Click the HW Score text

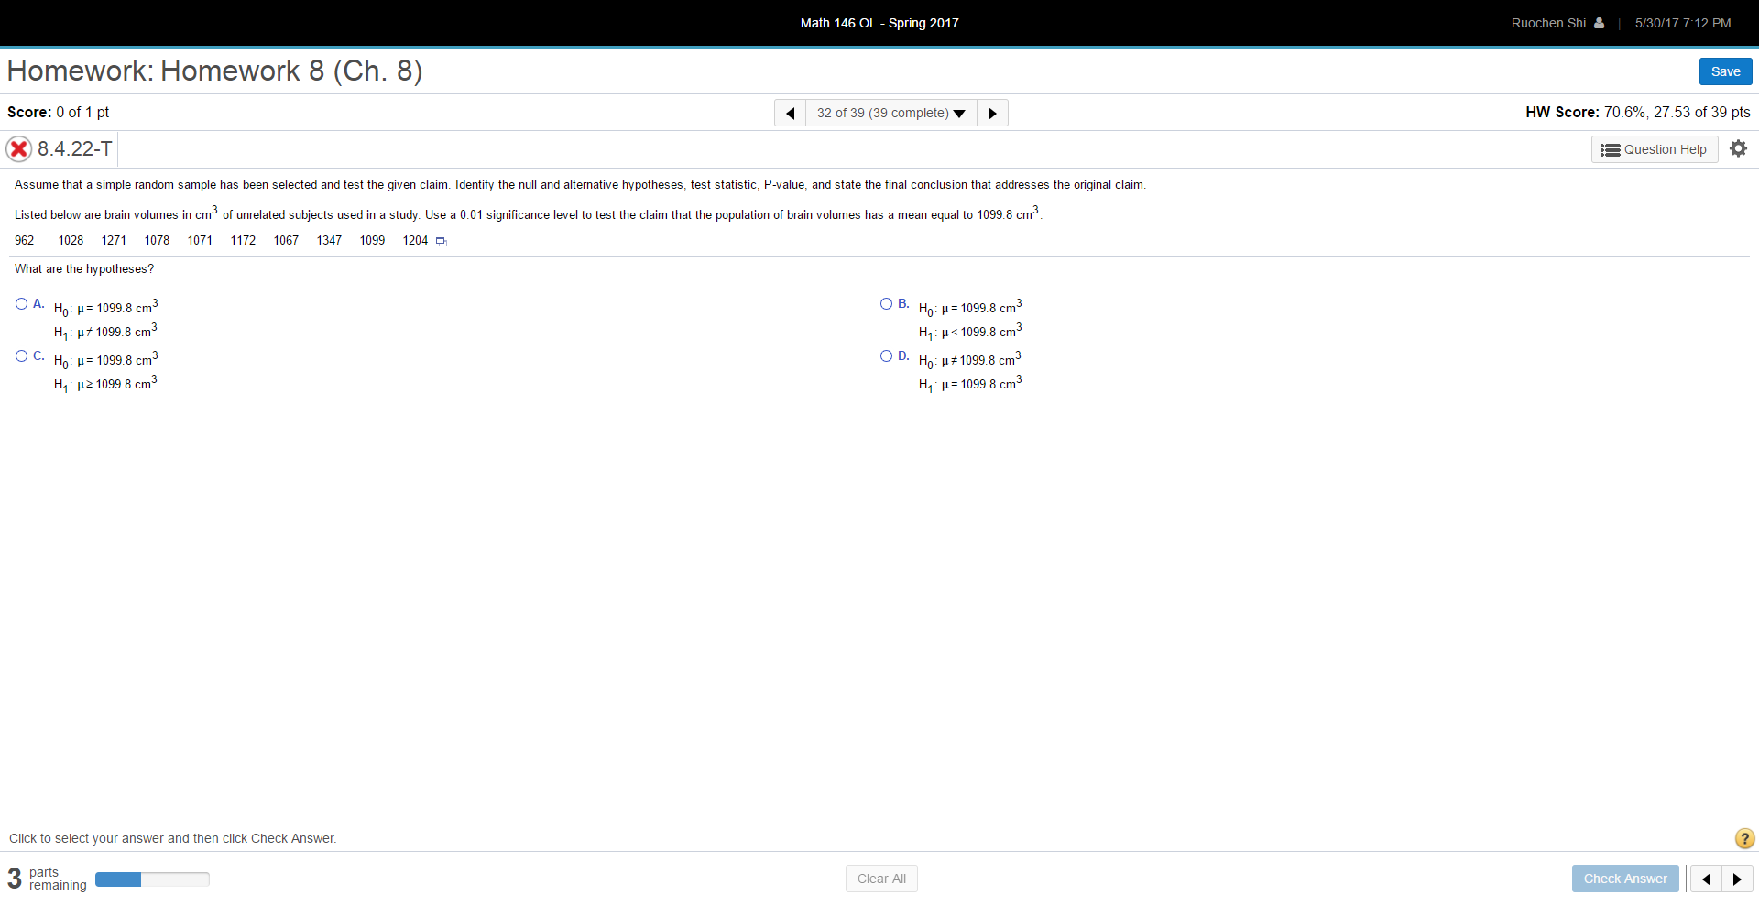click(x=1637, y=112)
